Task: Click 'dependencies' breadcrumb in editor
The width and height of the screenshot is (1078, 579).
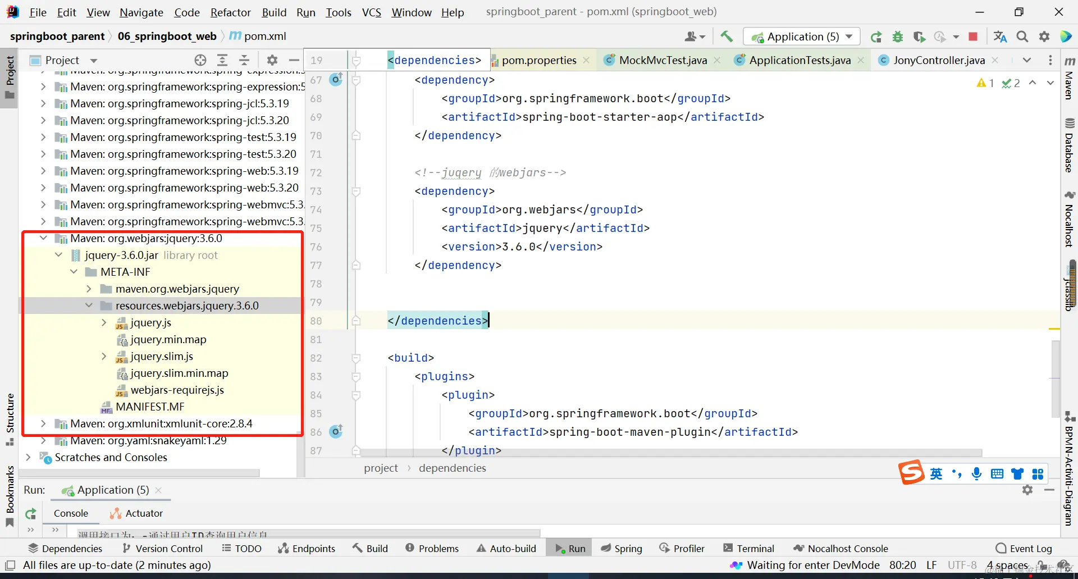Action: point(453,468)
